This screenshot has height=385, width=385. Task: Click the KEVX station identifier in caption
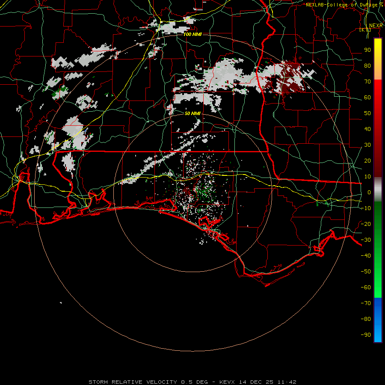tap(227, 382)
